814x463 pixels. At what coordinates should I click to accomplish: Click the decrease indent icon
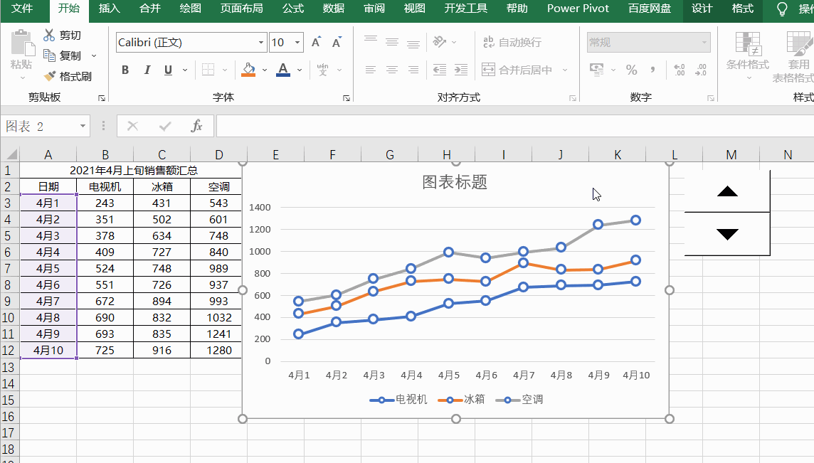440,70
